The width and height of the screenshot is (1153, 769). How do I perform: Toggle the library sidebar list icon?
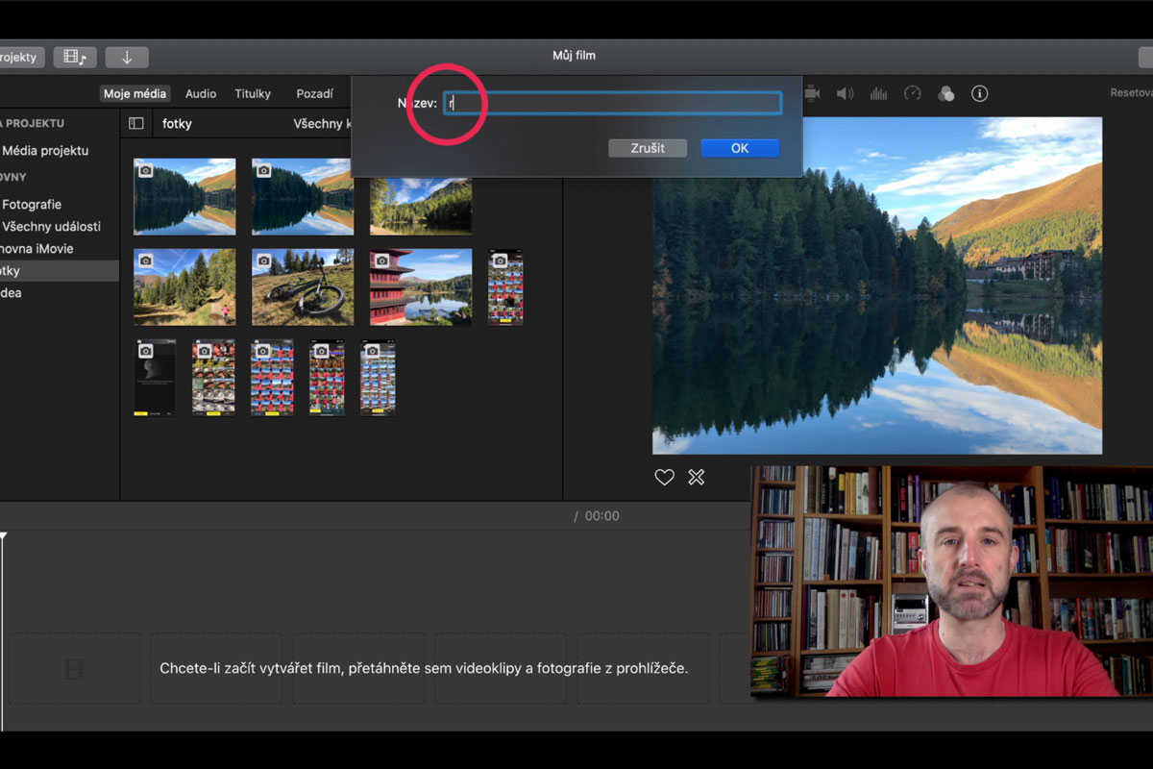pos(136,124)
